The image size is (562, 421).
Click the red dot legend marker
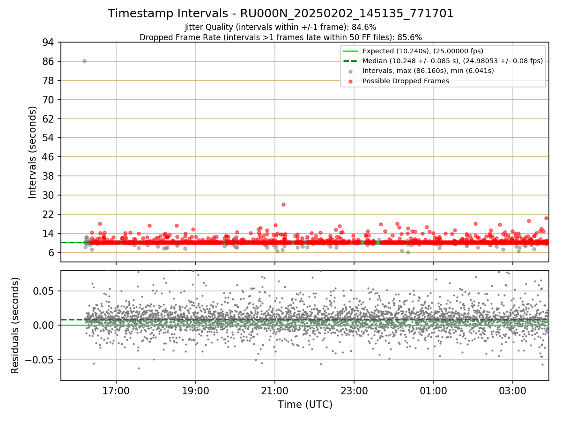351,81
